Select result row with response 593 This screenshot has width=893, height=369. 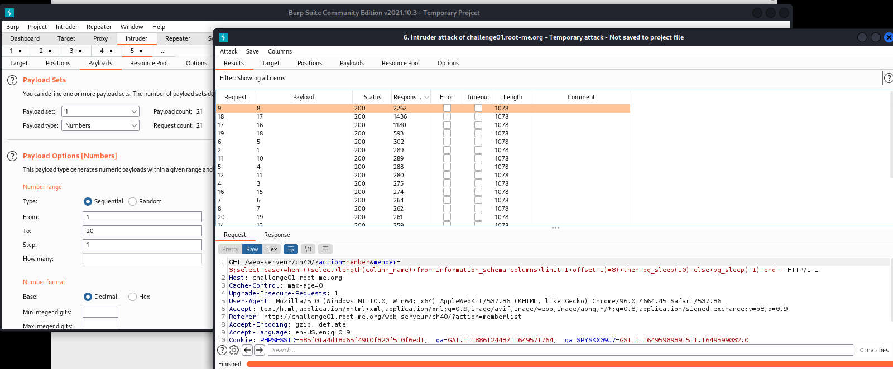[x=423, y=133]
